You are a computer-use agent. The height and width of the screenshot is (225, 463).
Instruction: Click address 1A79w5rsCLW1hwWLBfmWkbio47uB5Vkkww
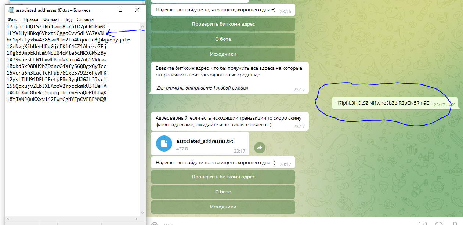(57, 59)
